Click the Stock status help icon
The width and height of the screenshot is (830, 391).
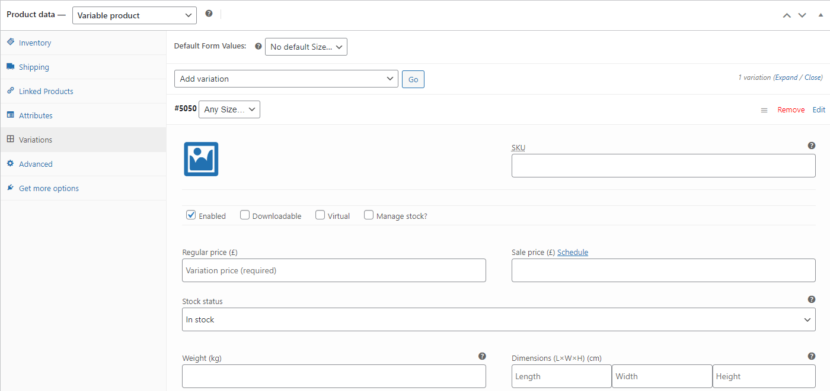(812, 300)
